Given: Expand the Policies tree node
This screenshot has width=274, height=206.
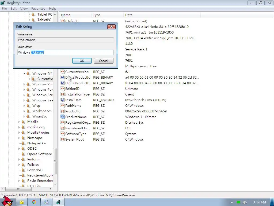Looking at the screenshot, I should (x=19, y=165).
